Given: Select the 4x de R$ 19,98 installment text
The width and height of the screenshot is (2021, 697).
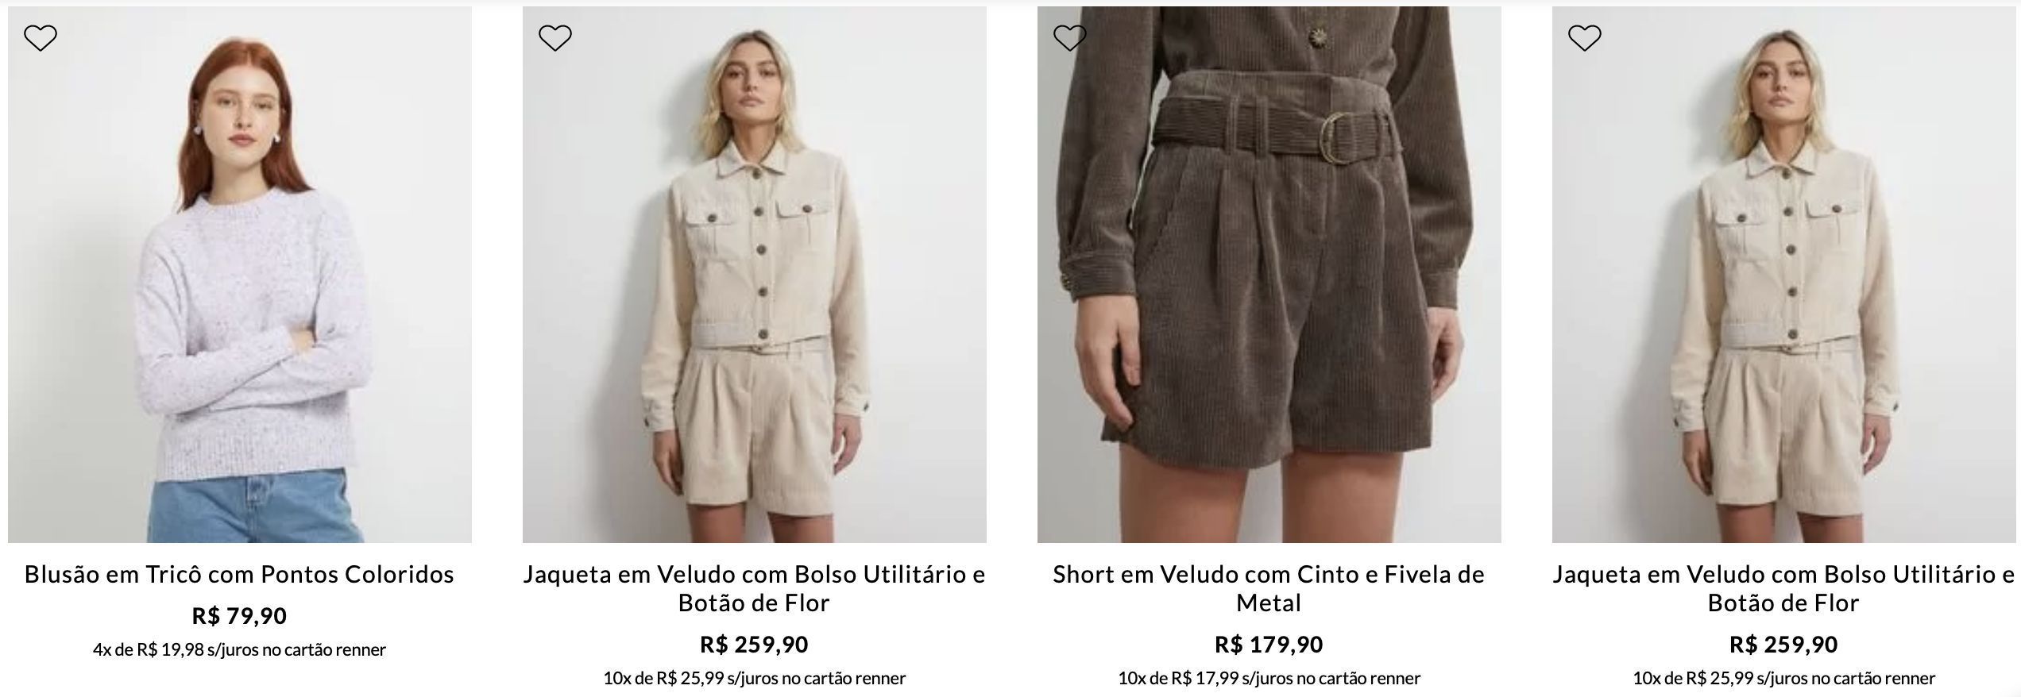Looking at the screenshot, I should 239,649.
